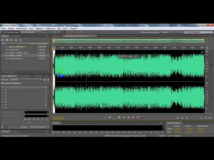Click the Play button in transport
214x160 pixels.
pyautogui.click(x=110, y=118)
